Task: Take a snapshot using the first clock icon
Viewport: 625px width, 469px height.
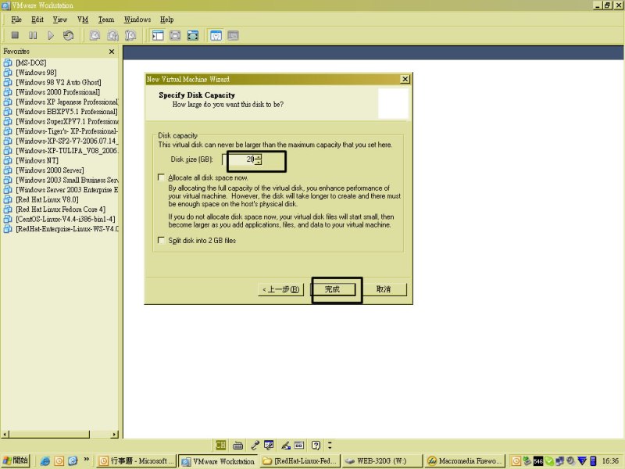Action: click(x=95, y=35)
